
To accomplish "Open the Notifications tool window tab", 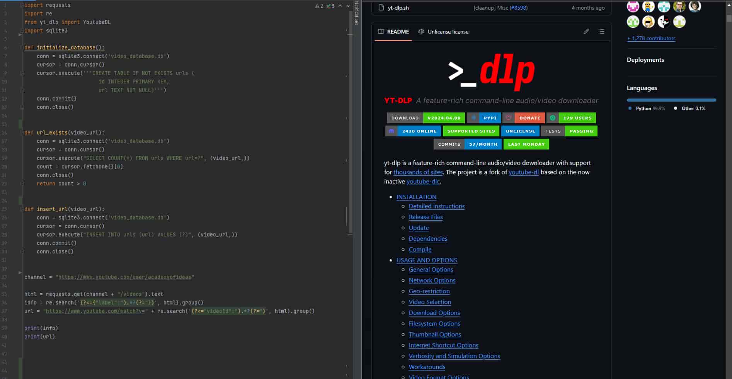I will click(x=356, y=13).
